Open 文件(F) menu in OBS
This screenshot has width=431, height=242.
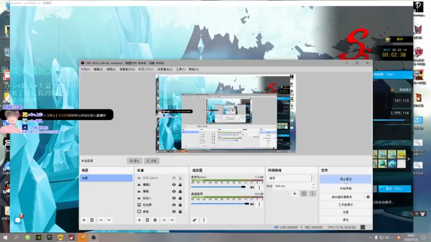tap(85, 69)
